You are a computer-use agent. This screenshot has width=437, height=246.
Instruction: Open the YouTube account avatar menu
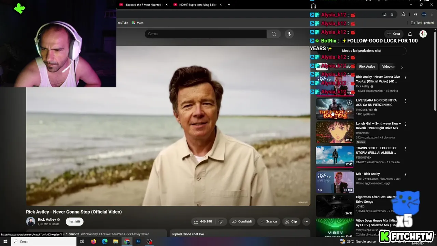click(x=423, y=34)
